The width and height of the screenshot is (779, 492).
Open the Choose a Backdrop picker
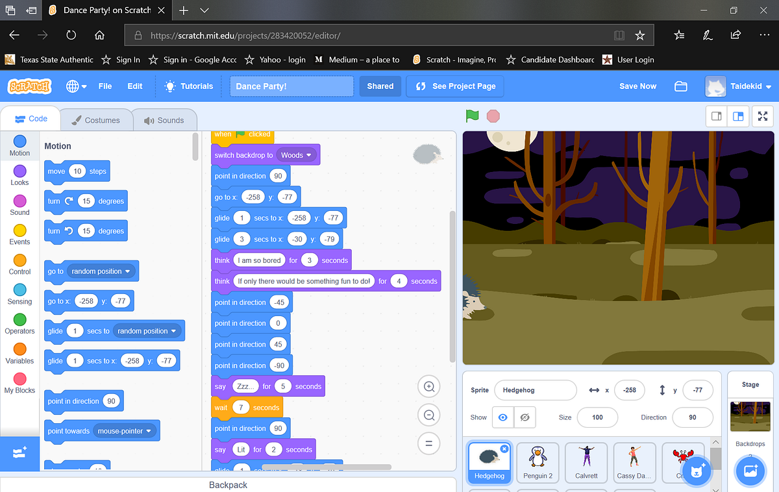click(750, 471)
